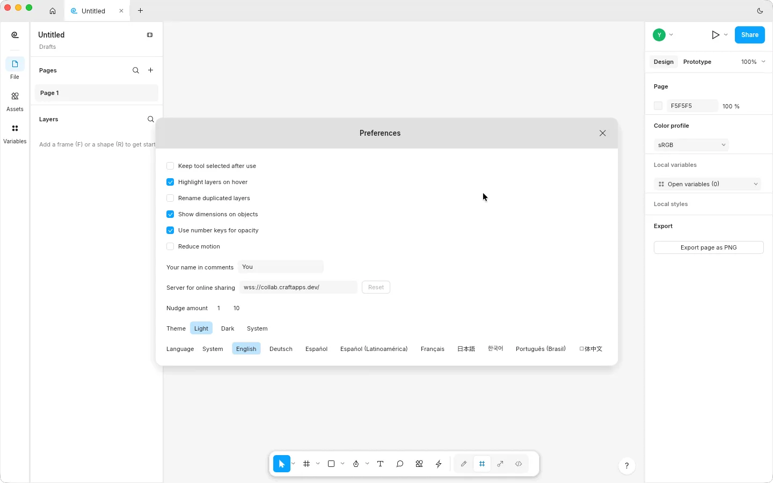773x483 pixels.
Task: Open the Variables sidebar panel
Action: (x=15, y=134)
